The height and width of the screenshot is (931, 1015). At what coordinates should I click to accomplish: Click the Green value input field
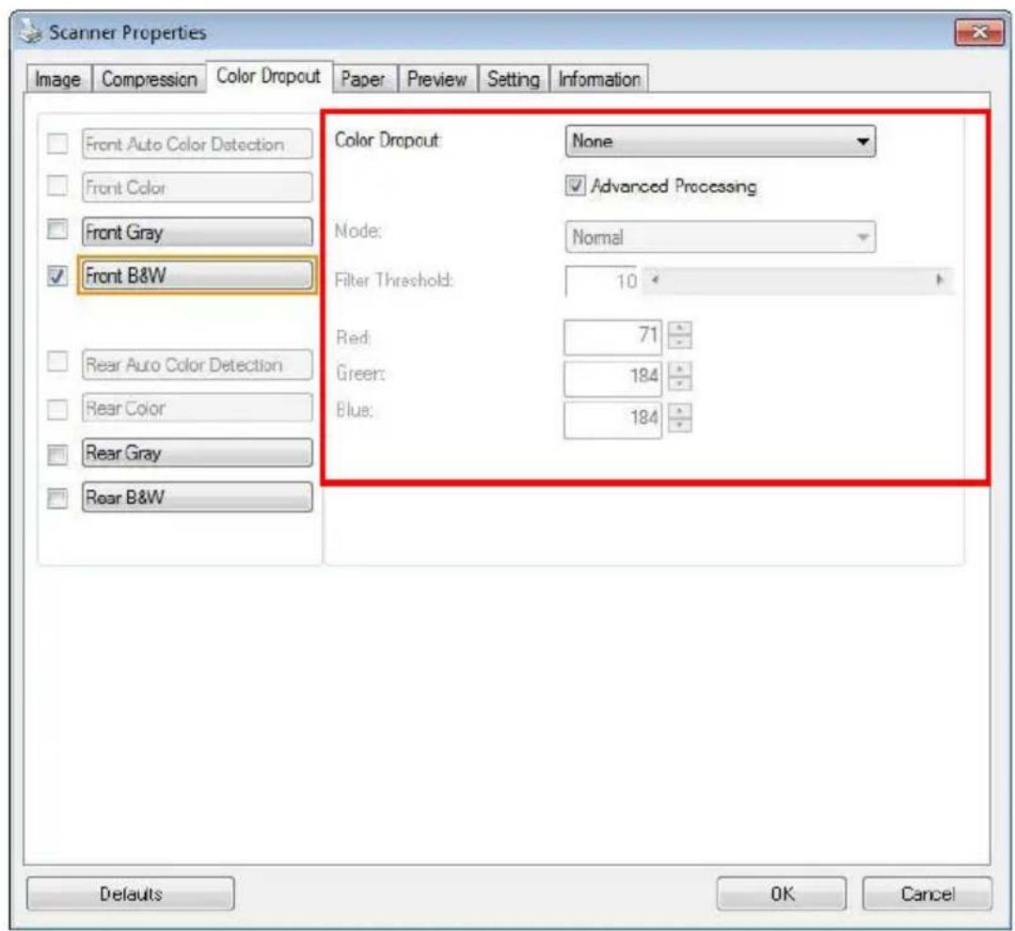(612, 378)
